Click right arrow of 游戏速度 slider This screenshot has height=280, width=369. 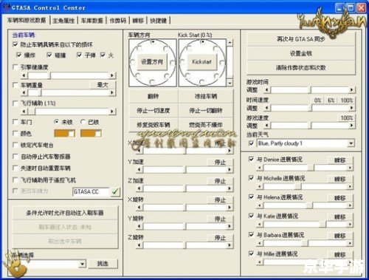coord(351,126)
